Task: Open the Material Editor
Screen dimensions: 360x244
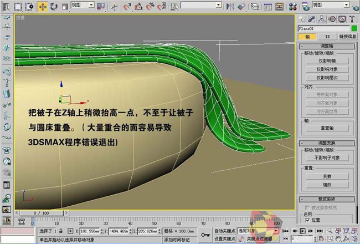Action: pyautogui.click(x=293, y=7)
